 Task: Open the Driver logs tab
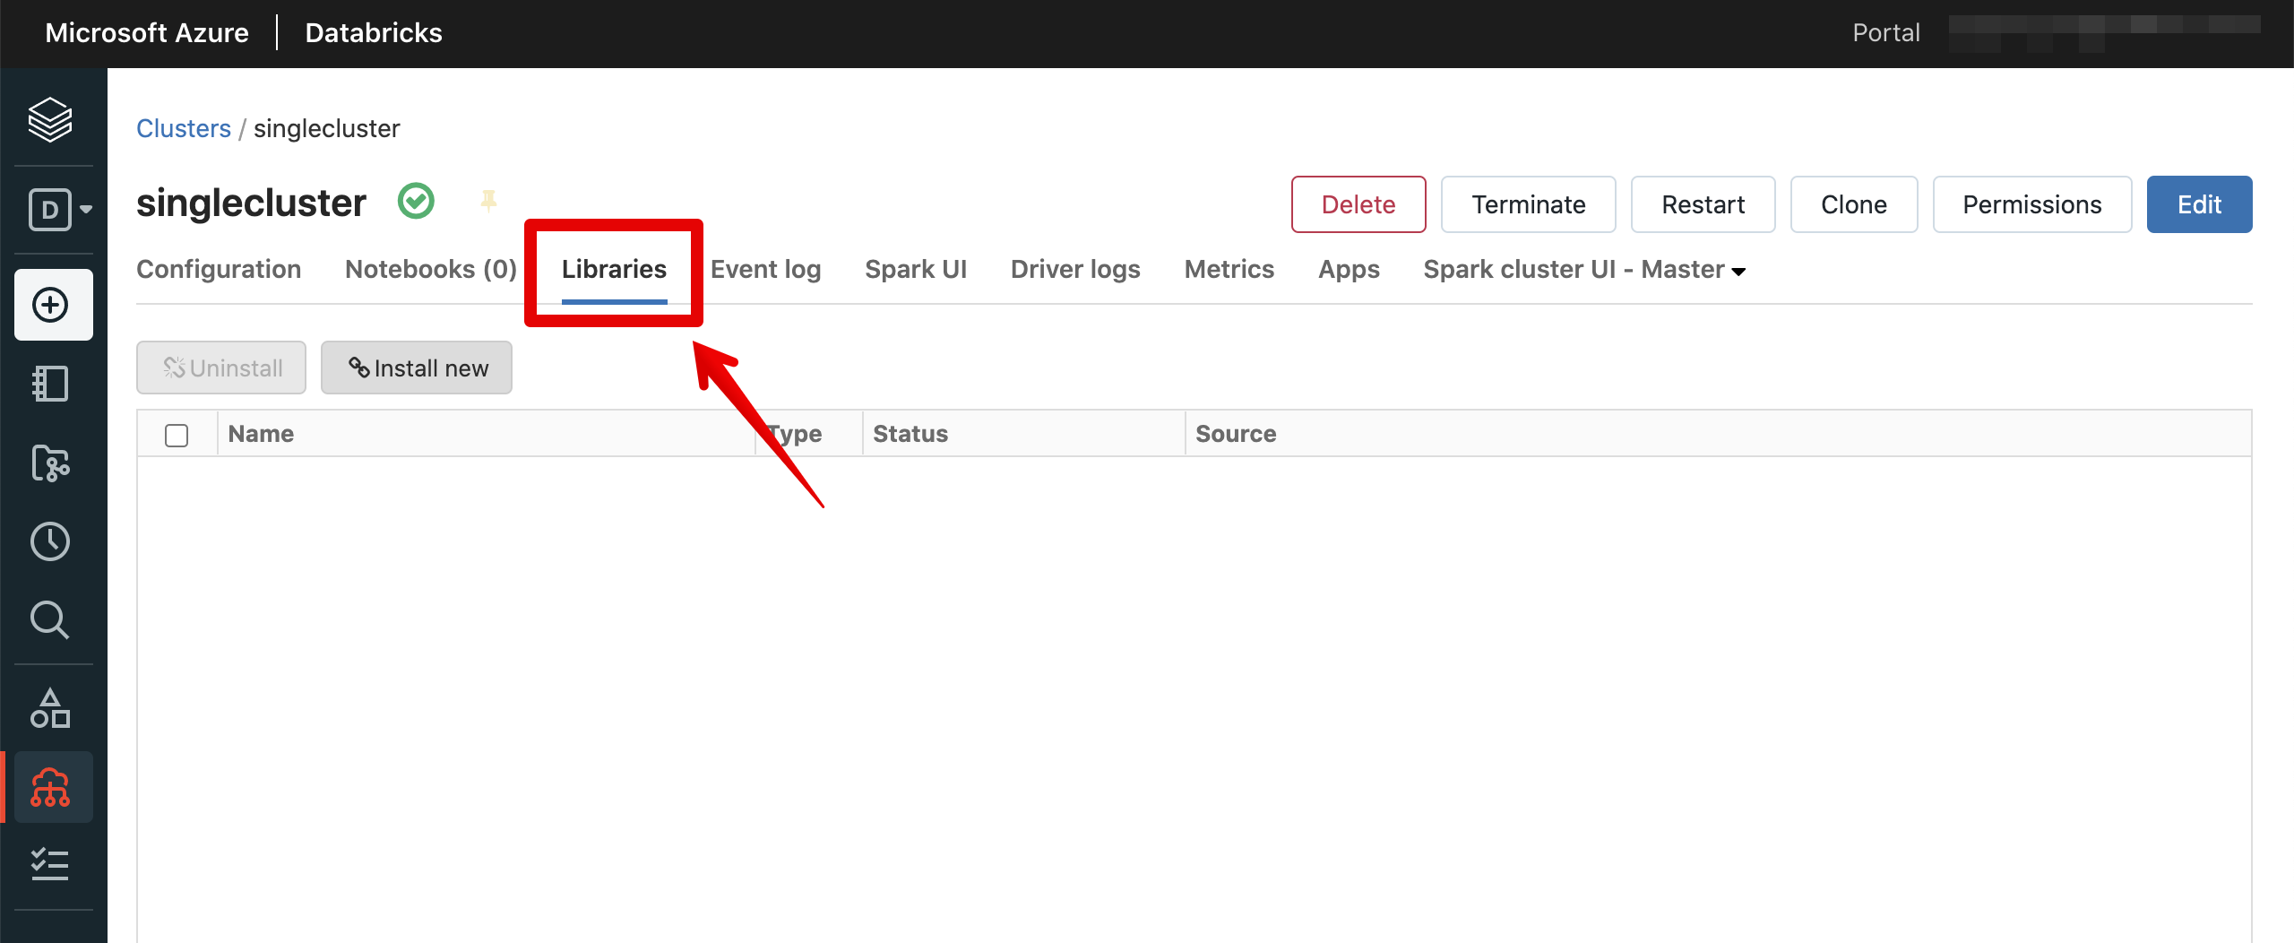point(1074,269)
